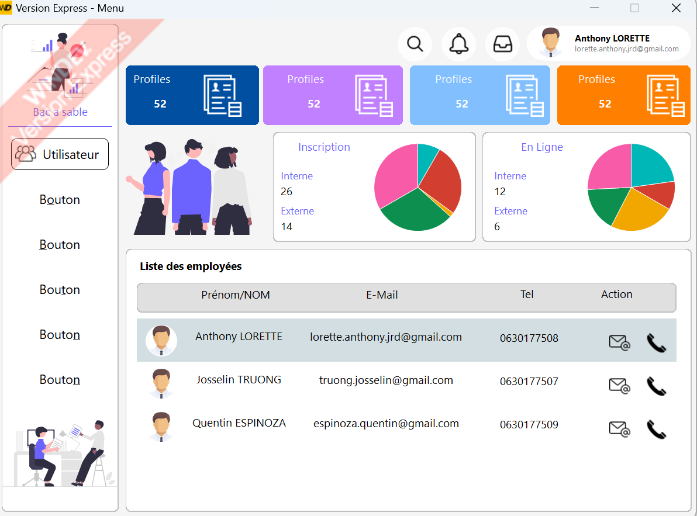Click En Ligne Externe value 6

(x=497, y=227)
